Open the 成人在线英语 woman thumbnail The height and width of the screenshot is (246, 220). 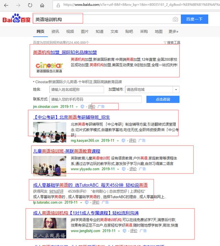coord(49,228)
